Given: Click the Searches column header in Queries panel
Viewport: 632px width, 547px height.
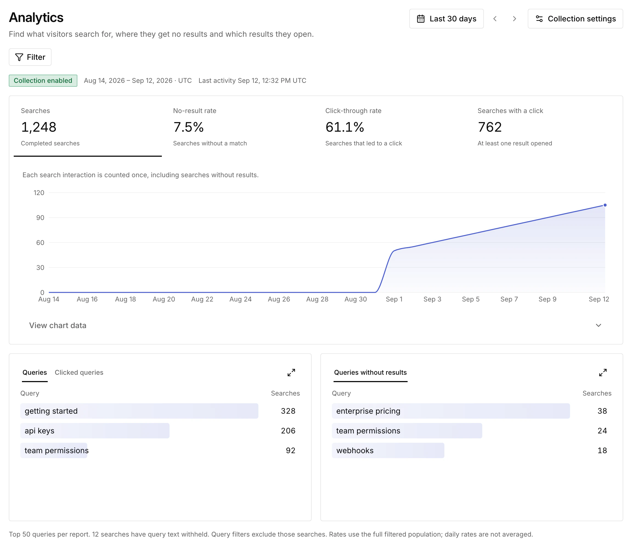Looking at the screenshot, I should pos(285,393).
